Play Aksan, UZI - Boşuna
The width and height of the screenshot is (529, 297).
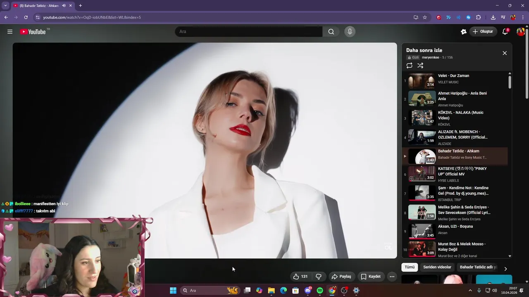coord(455,231)
